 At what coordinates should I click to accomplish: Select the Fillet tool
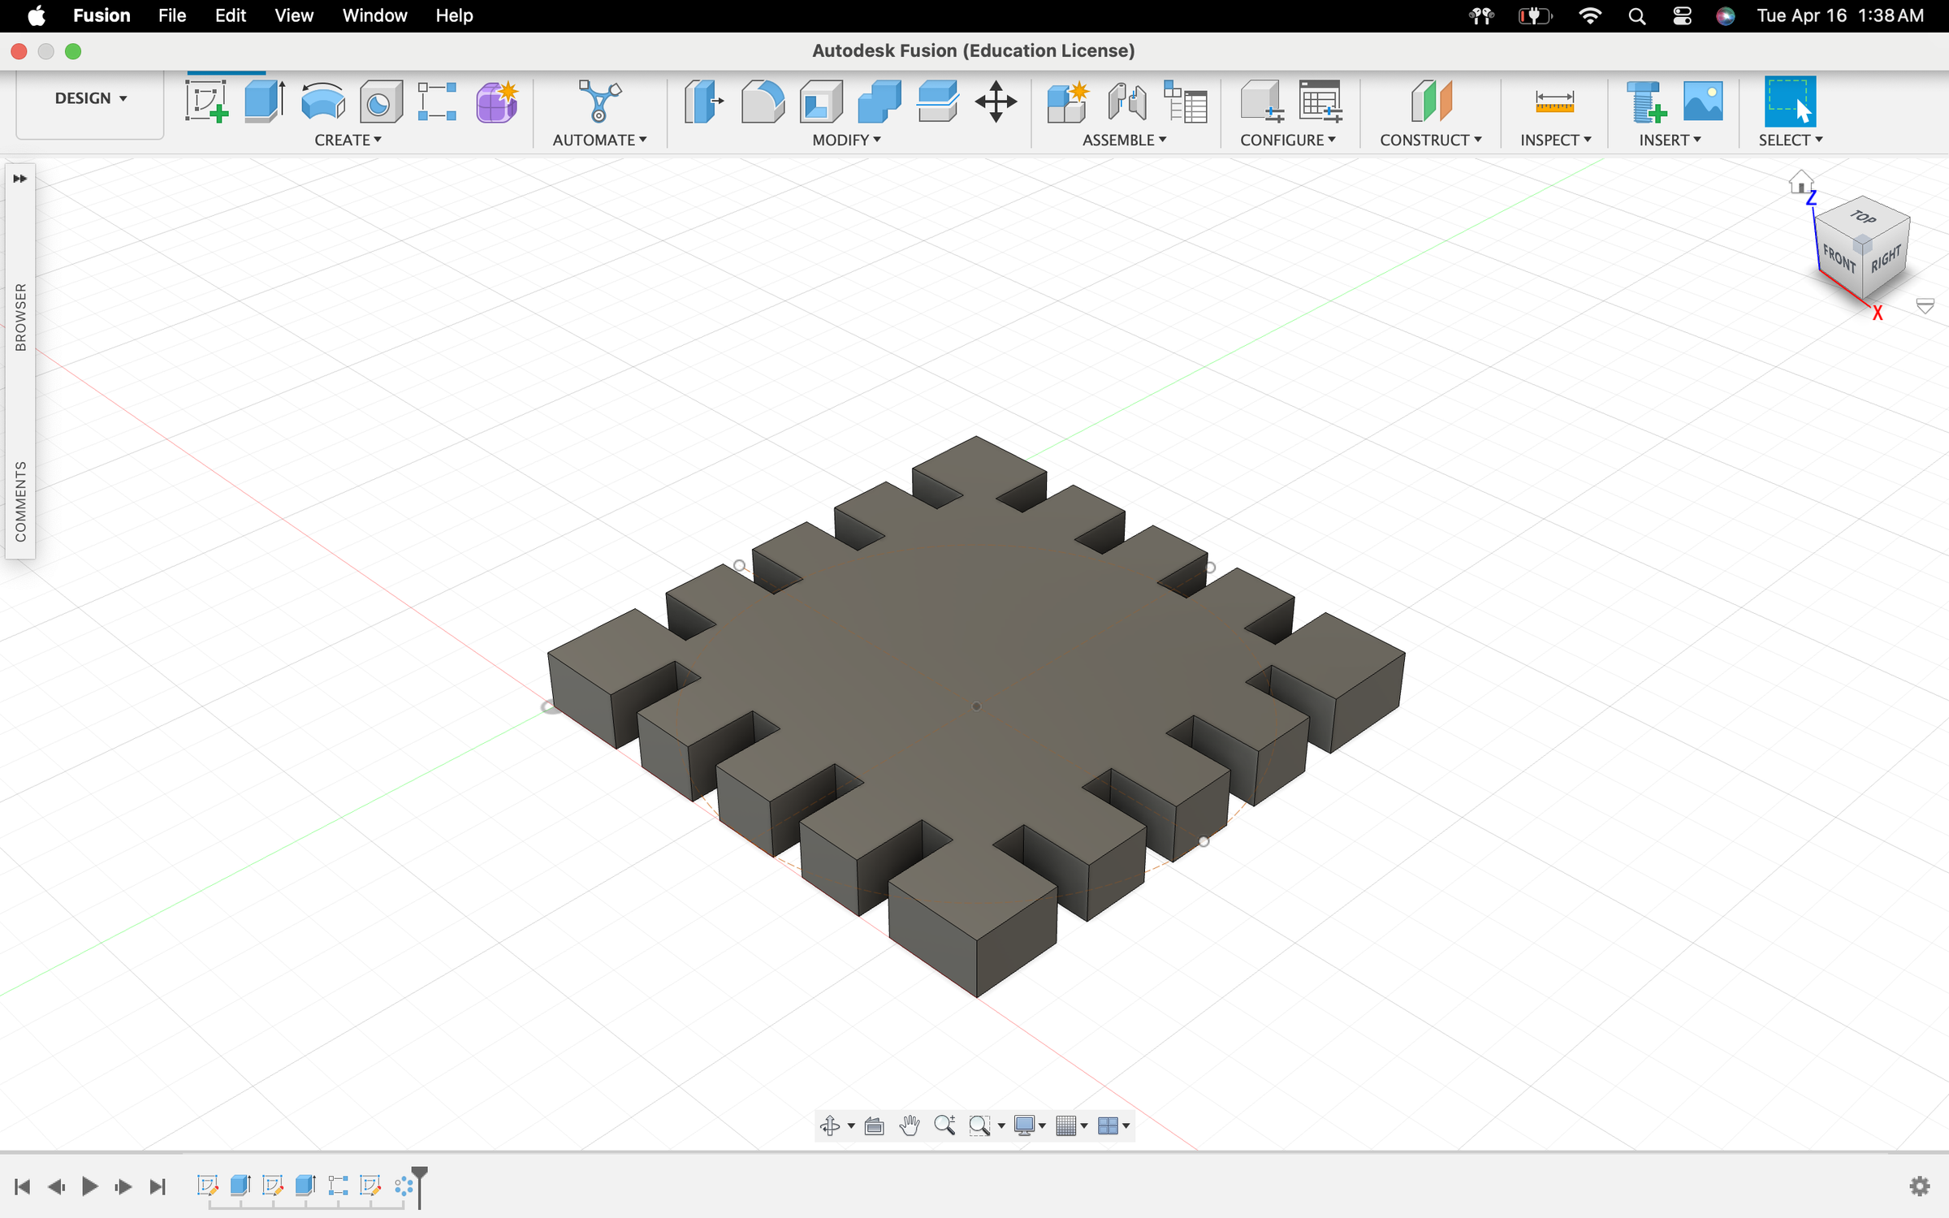763,101
